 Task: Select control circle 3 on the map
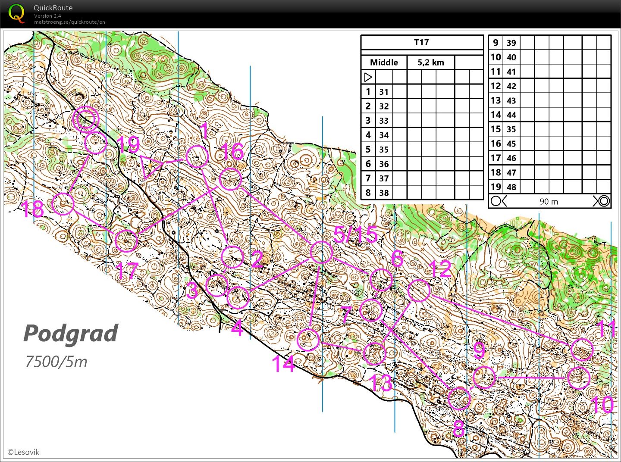tap(217, 285)
